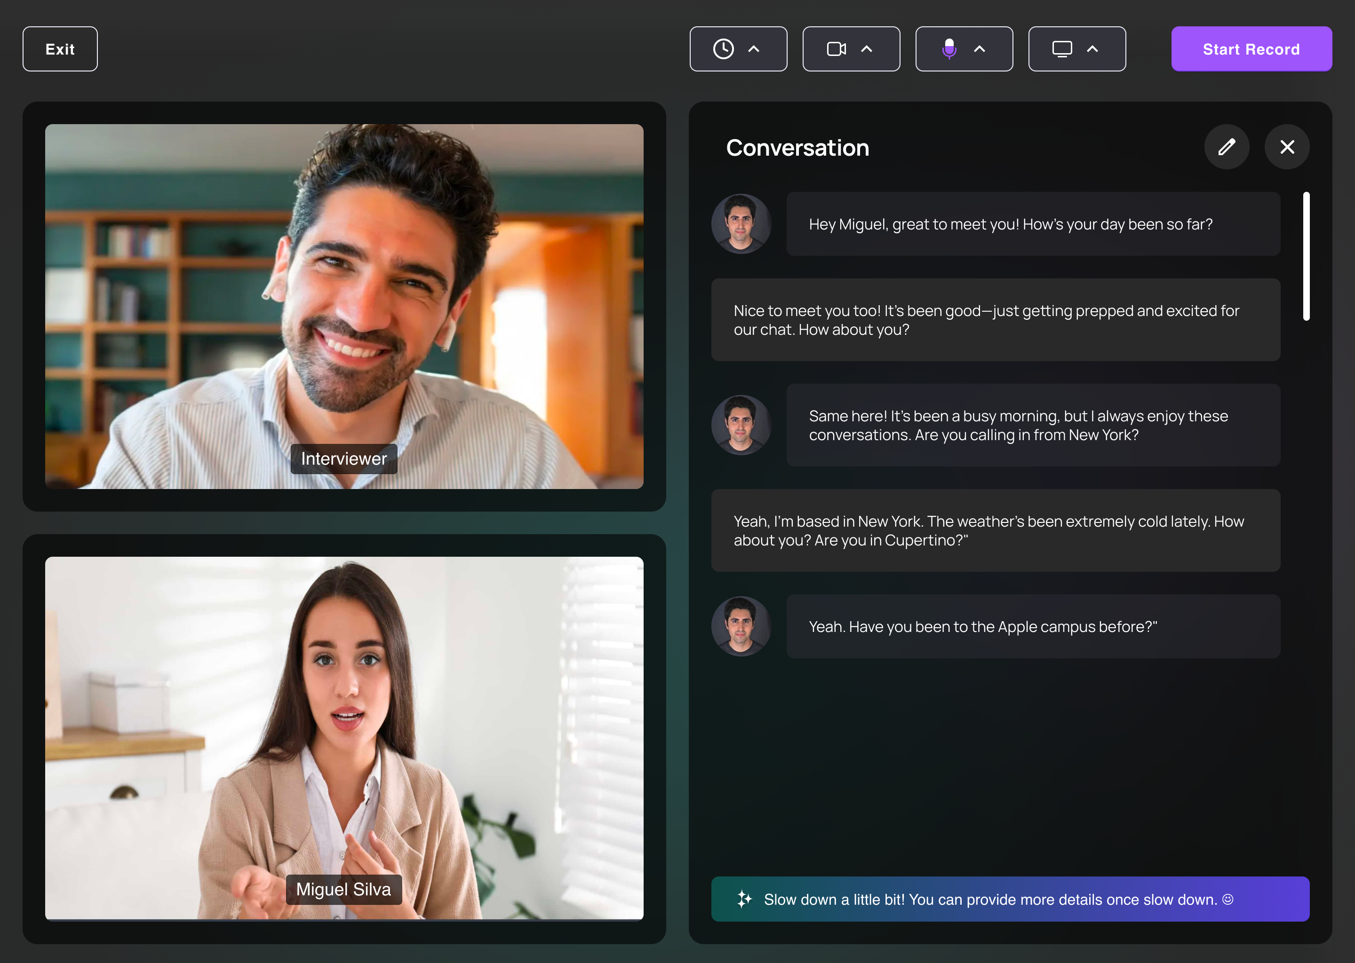Click the Conversation panel title
Viewport: 1355px width, 963px height.
797,148
